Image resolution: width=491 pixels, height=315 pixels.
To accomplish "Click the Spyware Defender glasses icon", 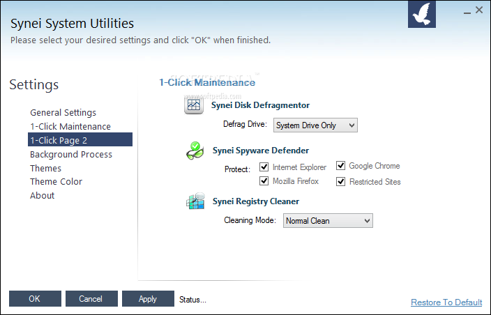I will coord(195,151).
